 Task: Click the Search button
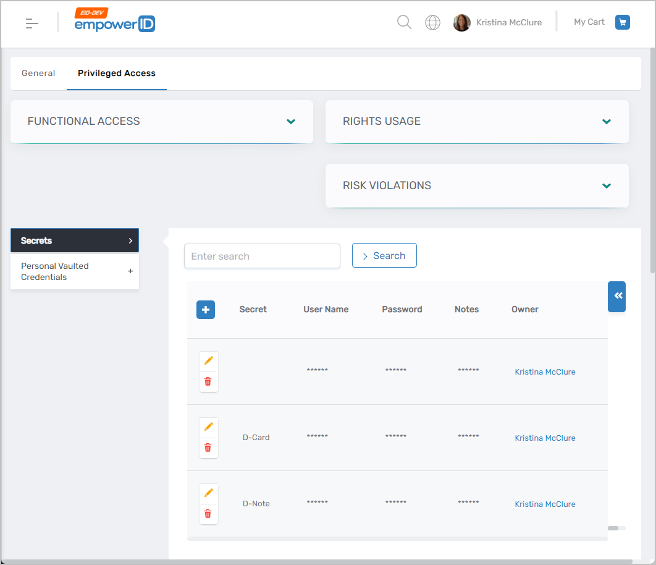(x=384, y=255)
